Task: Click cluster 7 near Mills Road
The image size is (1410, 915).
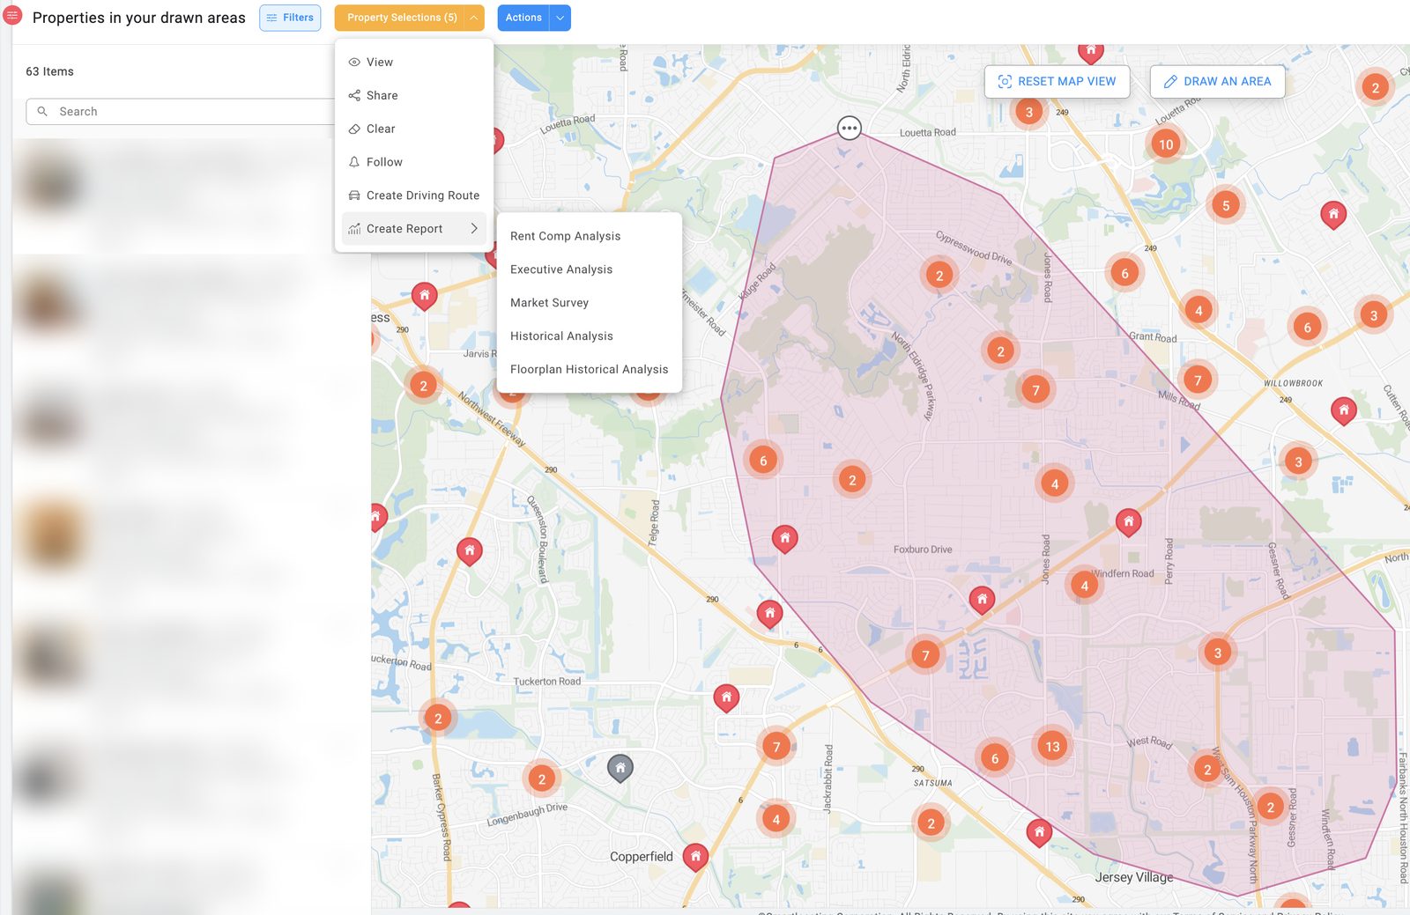Action: pyautogui.click(x=1197, y=380)
